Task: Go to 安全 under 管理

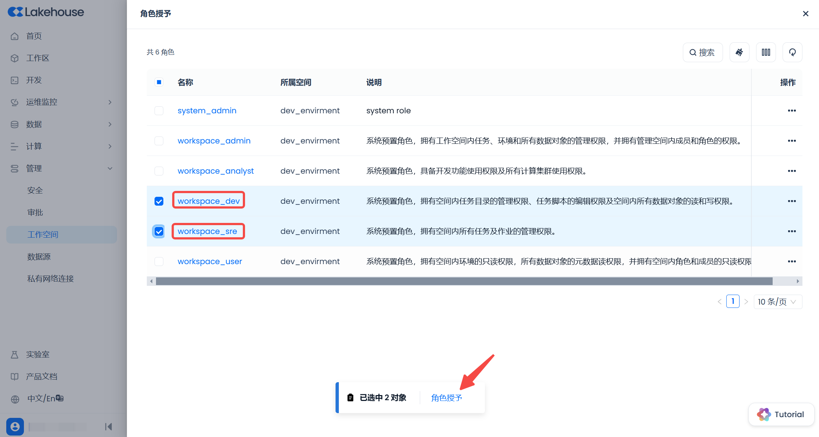Action: (x=35, y=190)
